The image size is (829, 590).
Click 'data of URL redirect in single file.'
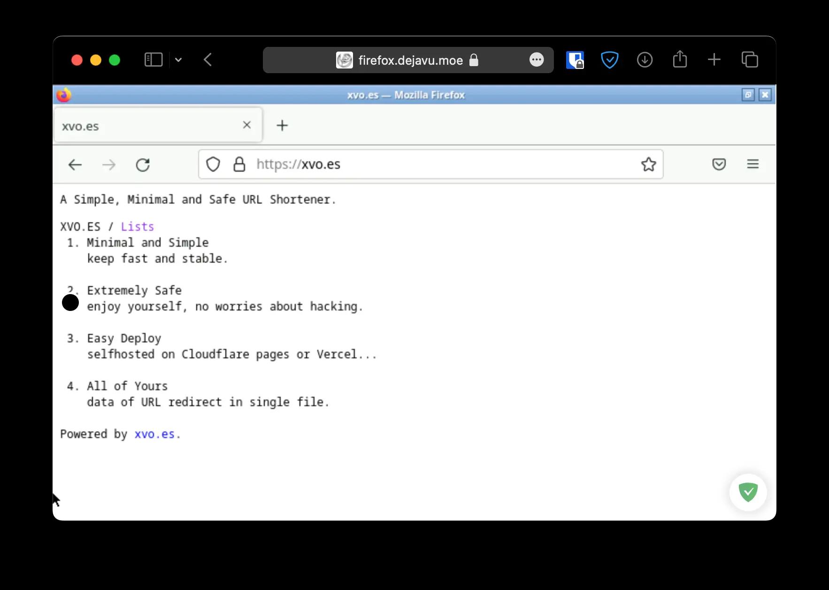tap(208, 402)
